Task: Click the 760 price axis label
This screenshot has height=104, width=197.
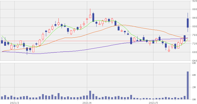Action: pyautogui.click(x=194, y=35)
